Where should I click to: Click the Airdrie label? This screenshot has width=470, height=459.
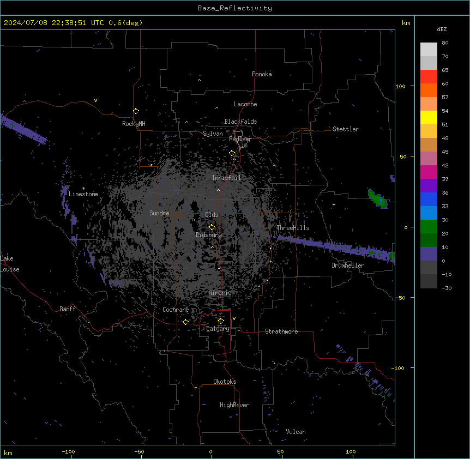point(220,293)
